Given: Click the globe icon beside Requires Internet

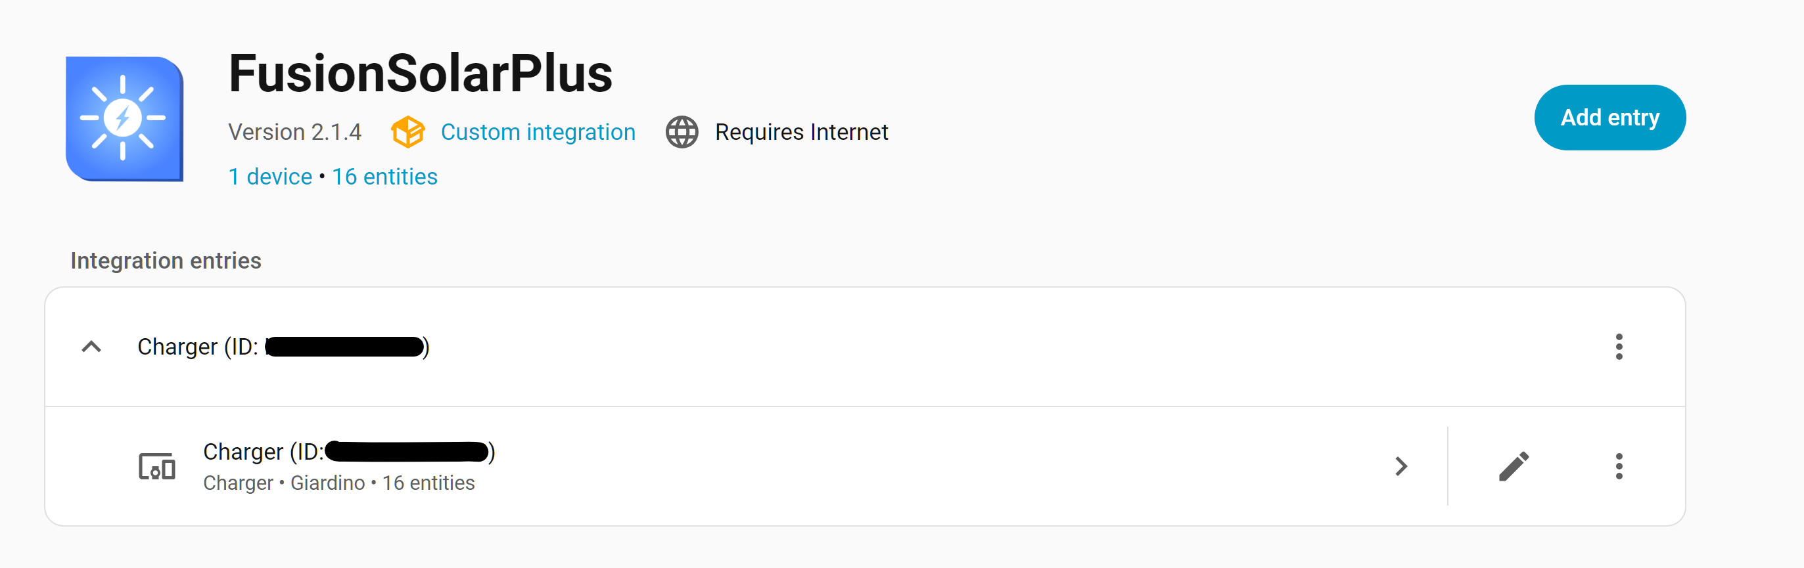Looking at the screenshot, I should pos(682,132).
